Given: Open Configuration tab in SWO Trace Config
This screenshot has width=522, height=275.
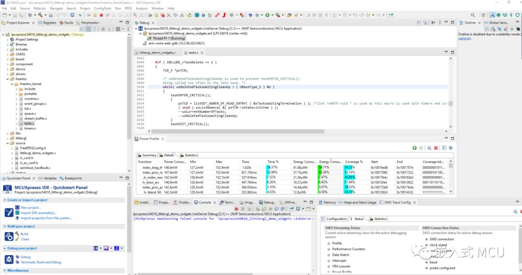Looking at the screenshot, I should [334, 219].
